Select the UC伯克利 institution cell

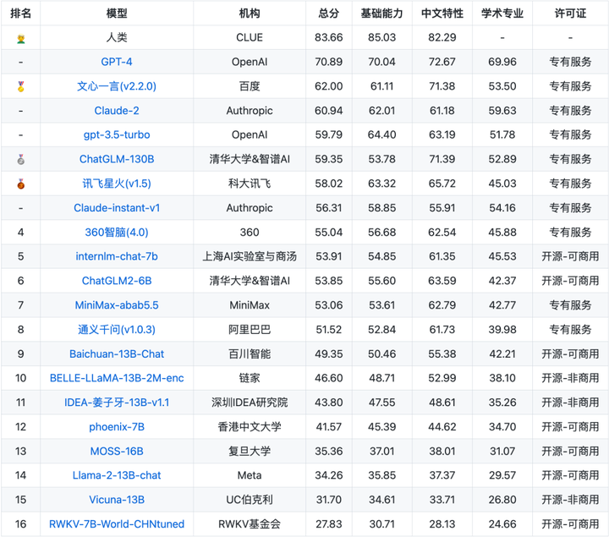(250, 500)
